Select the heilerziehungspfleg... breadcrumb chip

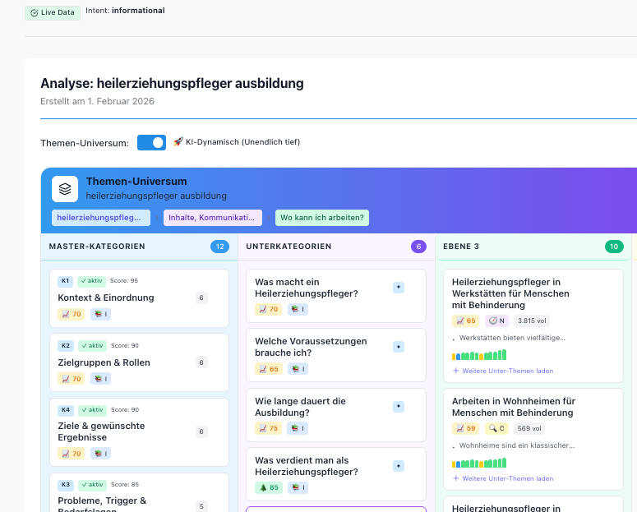pyautogui.click(x=101, y=218)
